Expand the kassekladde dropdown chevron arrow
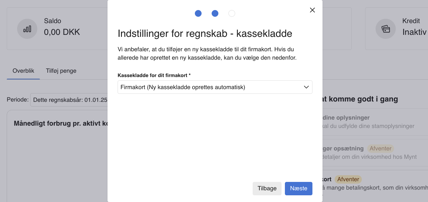This screenshot has width=428, height=202. [306, 87]
